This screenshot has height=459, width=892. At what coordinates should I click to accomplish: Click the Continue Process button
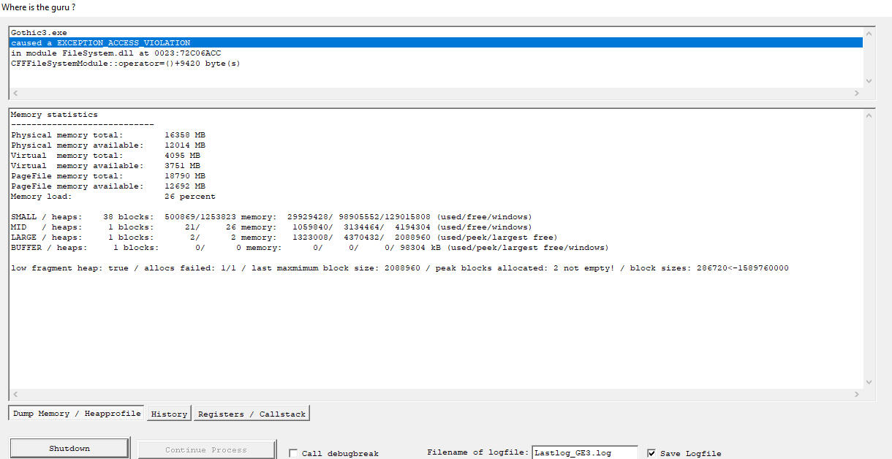coord(206,449)
